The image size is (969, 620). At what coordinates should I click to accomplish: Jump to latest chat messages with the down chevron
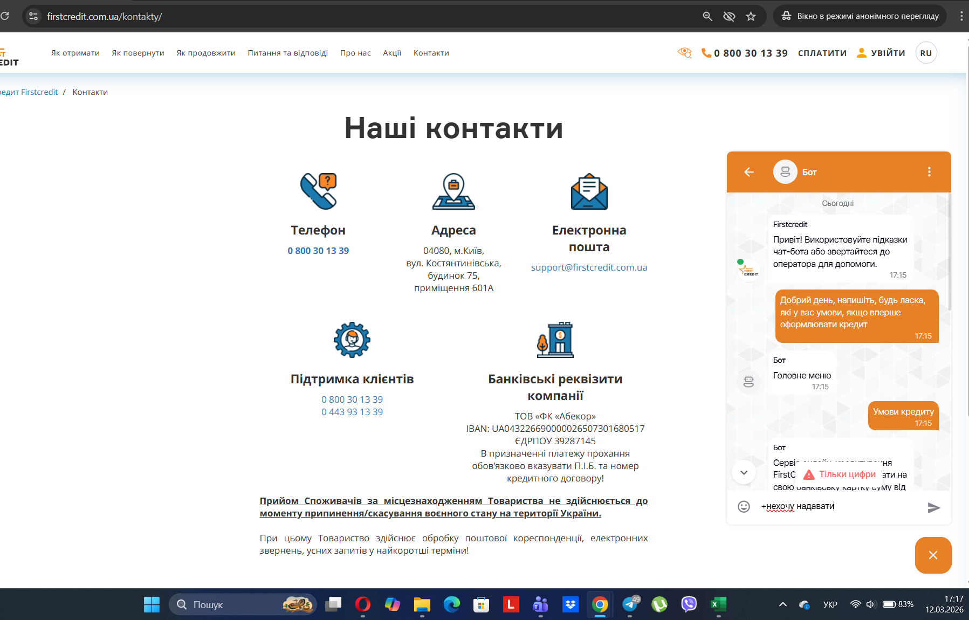(744, 473)
